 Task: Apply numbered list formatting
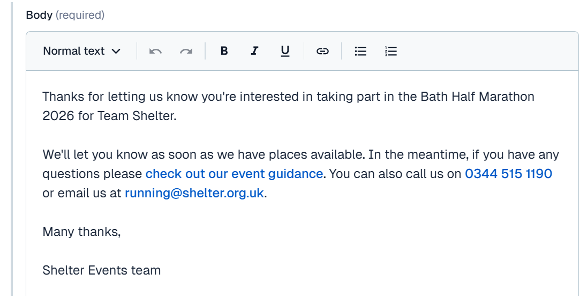[391, 51]
